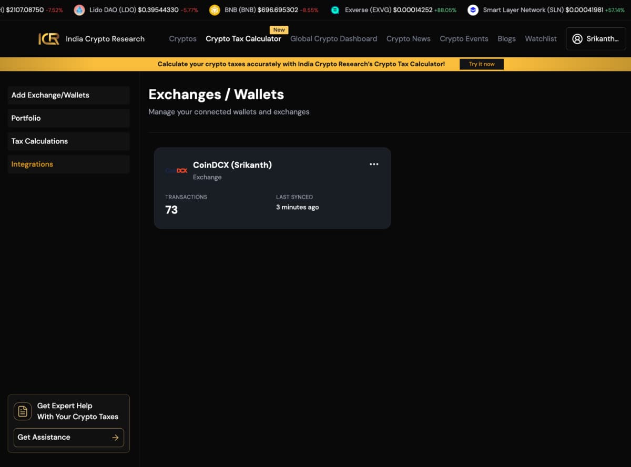The height and width of the screenshot is (467, 631).
Task: Click the document icon in expert help box
Action: point(23,411)
